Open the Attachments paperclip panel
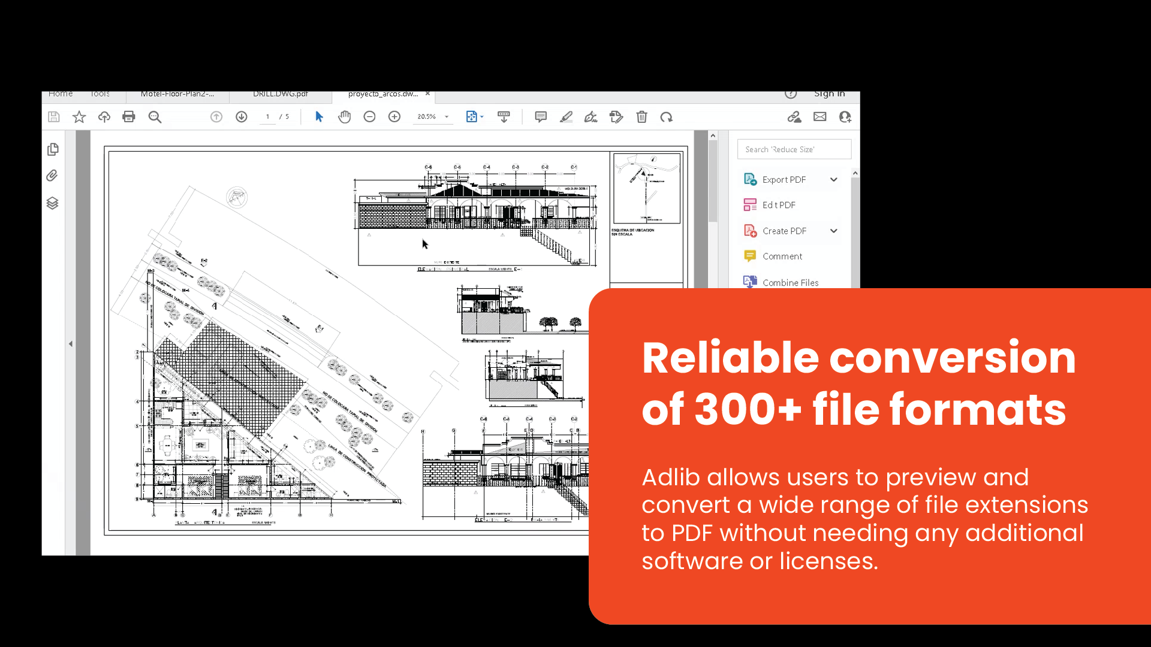 pyautogui.click(x=53, y=176)
